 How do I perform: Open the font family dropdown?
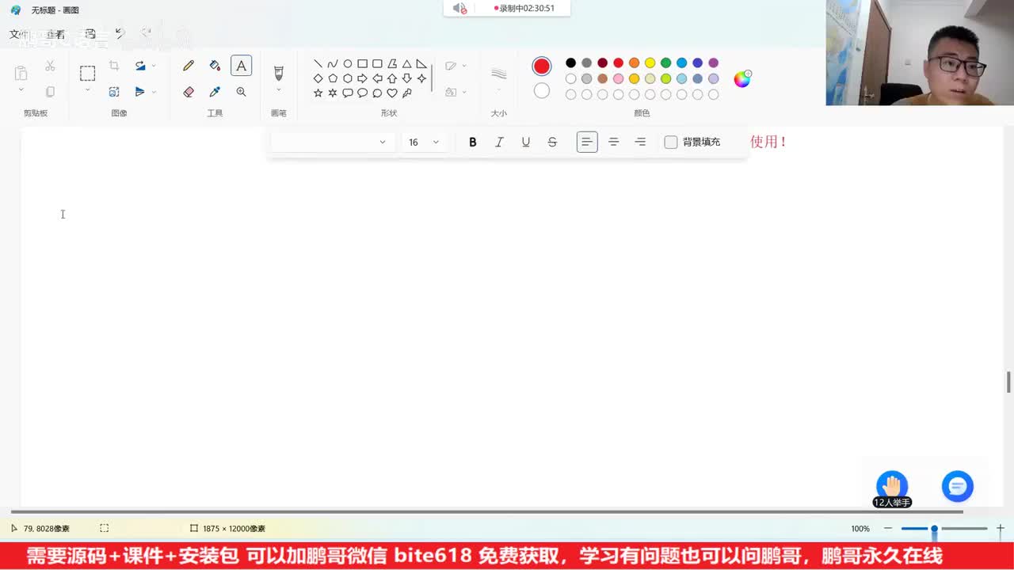(x=333, y=142)
